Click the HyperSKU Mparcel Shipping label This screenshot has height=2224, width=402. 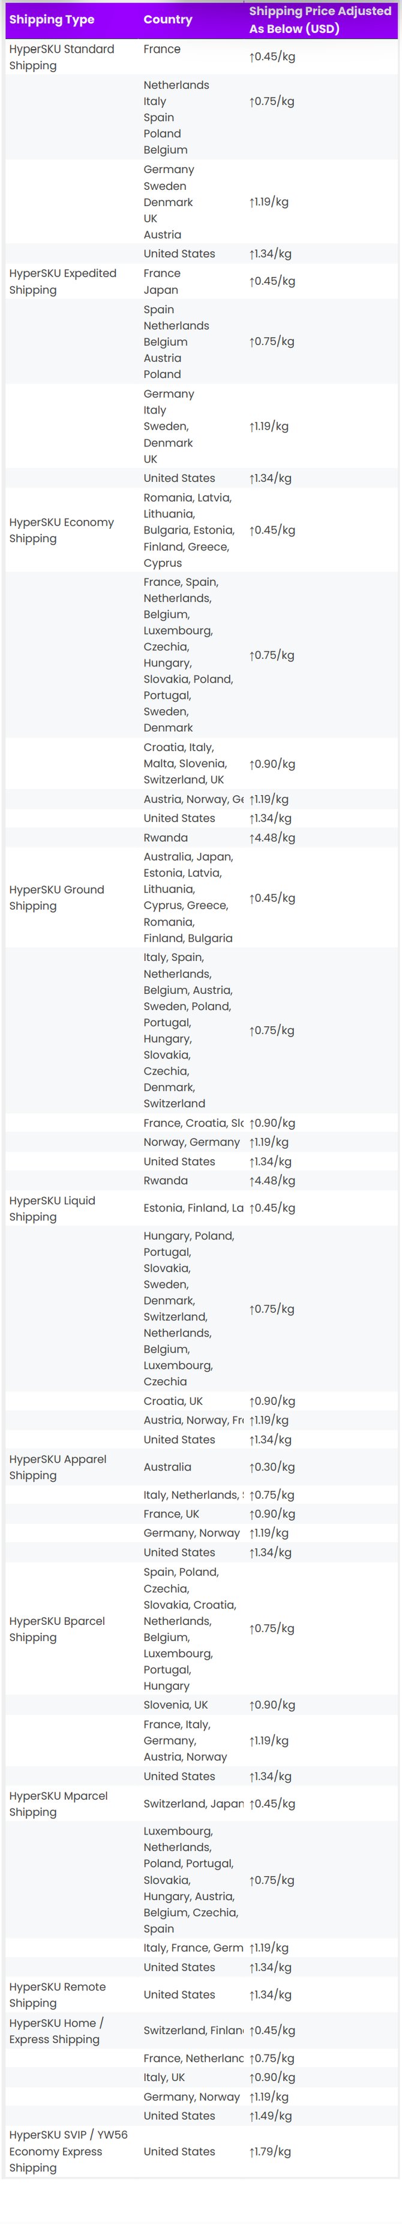58,1803
